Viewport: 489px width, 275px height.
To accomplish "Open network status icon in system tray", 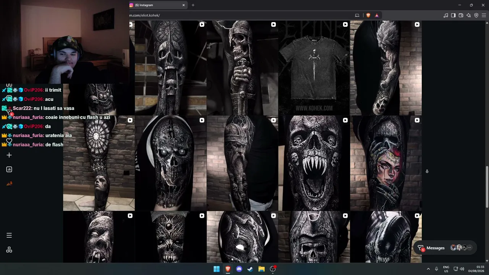I will point(456,269).
